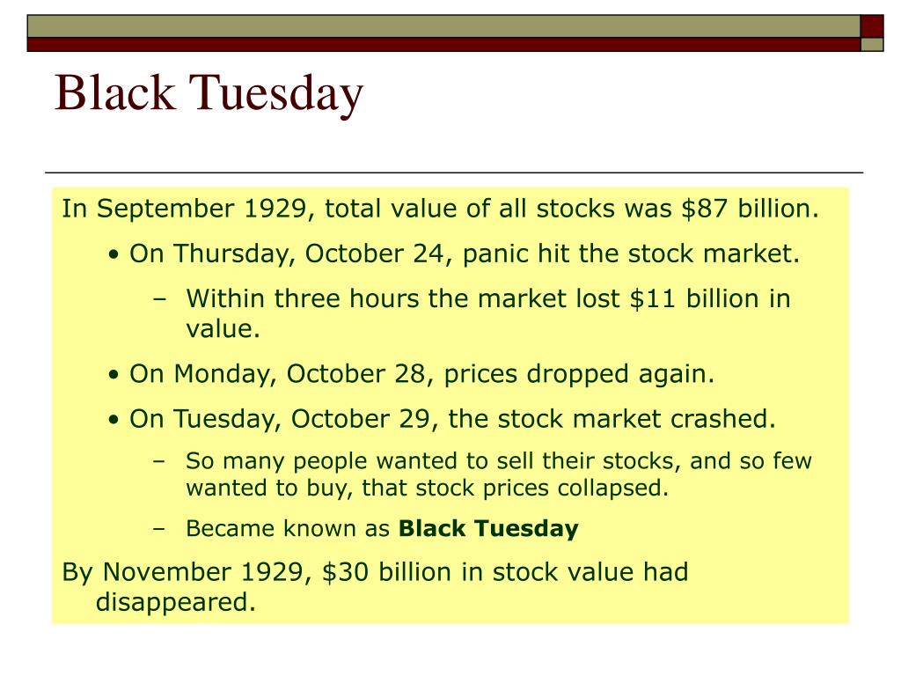Click bullet before Monday, October 28
901x676 pixels.
pyautogui.click(x=114, y=375)
